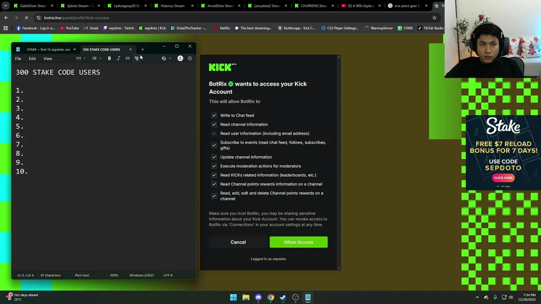Click the microphone tray icon
Image resolution: width=541 pixels, height=304 pixels.
(495, 297)
